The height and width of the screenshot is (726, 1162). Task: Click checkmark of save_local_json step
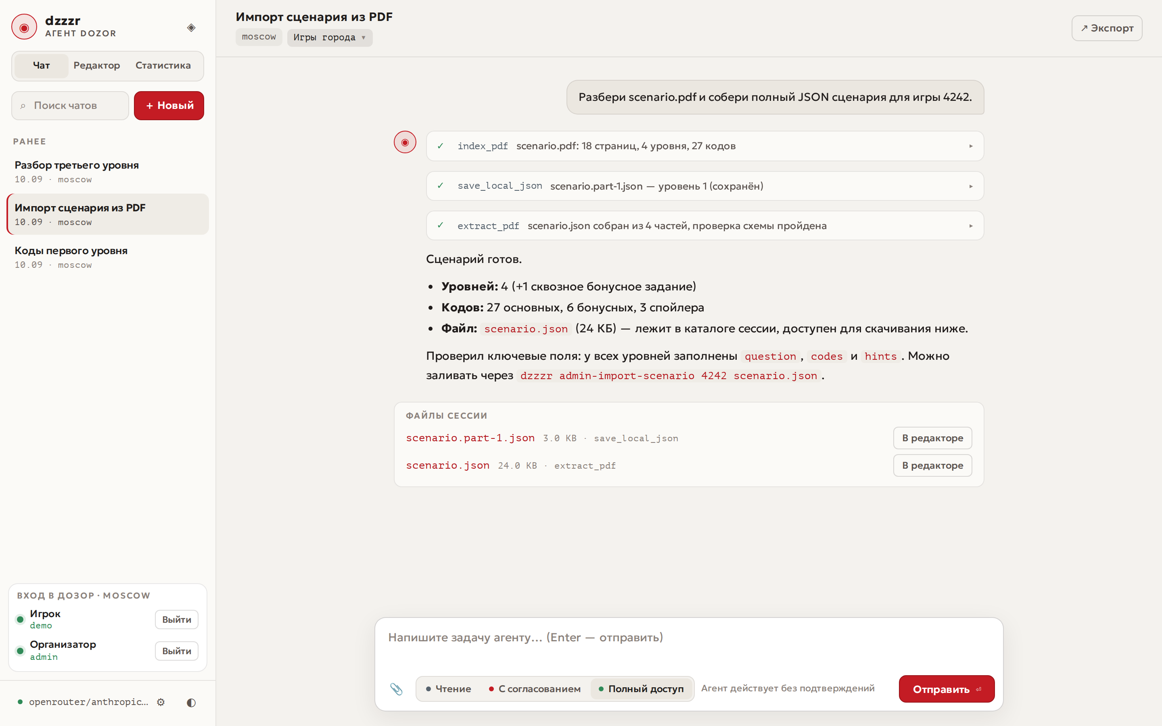tap(440, 186)
